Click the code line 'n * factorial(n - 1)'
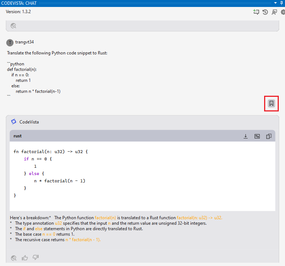Viewport: 285px width, 266px height. (60, 181)
